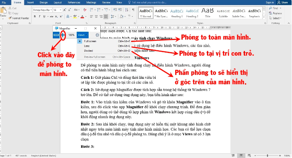Select Lens view in Magnifier menu
Viewport: 292px width, 158px height.
click(105, 46)
